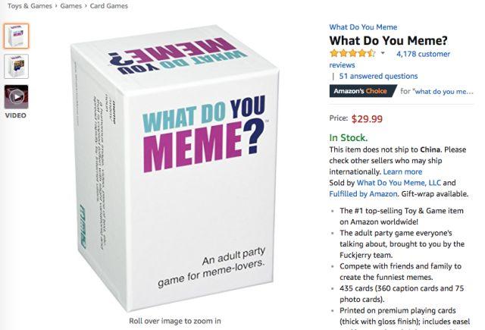Screen dimensions: 485x330
Task: Open the 4,178 customer reviews link
Action: (x=390, y=59)
